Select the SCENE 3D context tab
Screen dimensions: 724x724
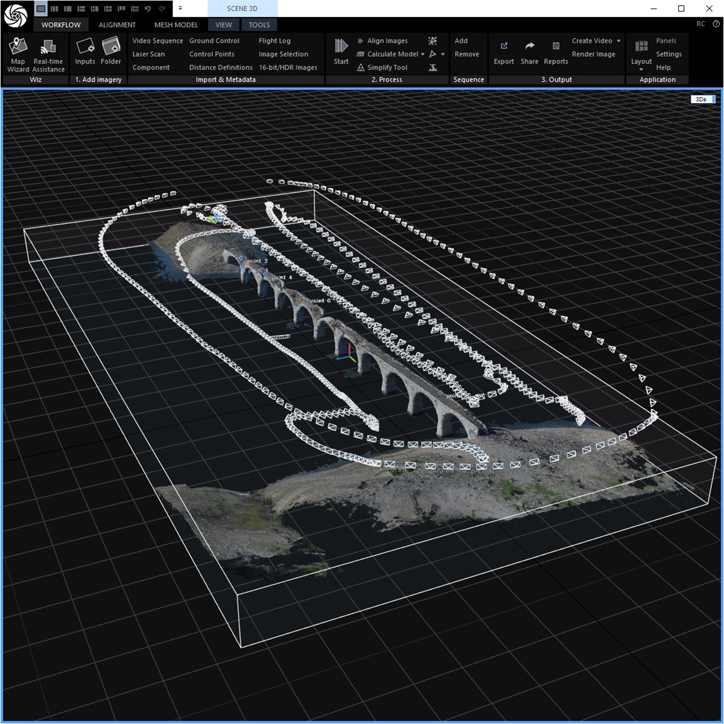(242, 8)
